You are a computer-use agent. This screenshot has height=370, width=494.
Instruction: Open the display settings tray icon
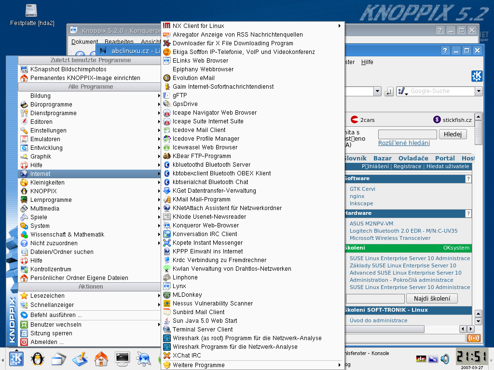[x=433, y=358]
